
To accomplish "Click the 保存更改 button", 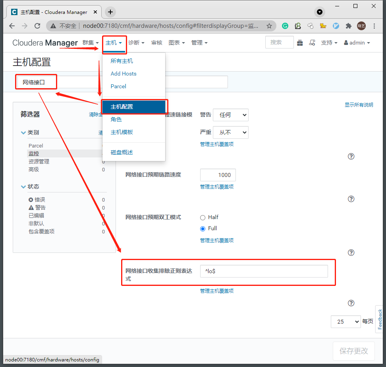I will coord(354,351).
